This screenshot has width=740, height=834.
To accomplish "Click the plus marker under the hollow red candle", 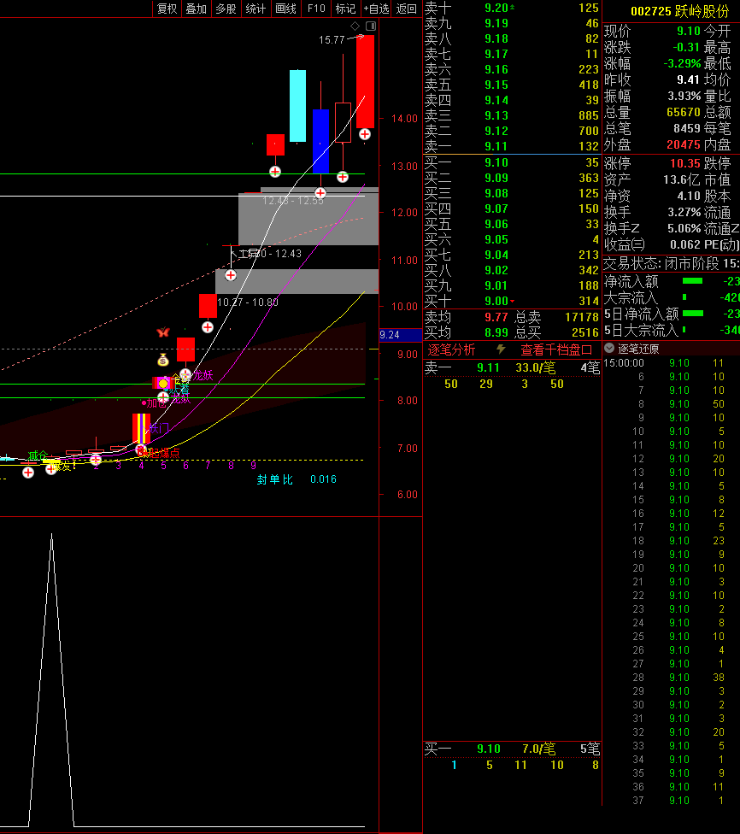I will pyautogui.click(x=343, y=177).
